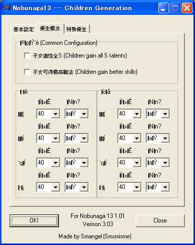Viewport: 195px width, 245px height.
Task: Tick Children gain better skills checkbox
Action: pyautogui.click(x=27, y=72)
